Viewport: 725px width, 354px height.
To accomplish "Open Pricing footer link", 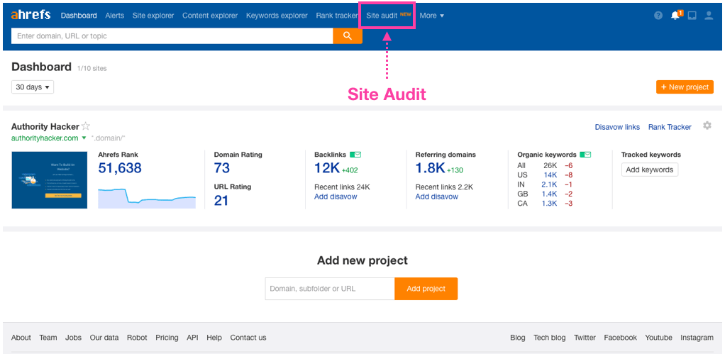I will point(167,338).
